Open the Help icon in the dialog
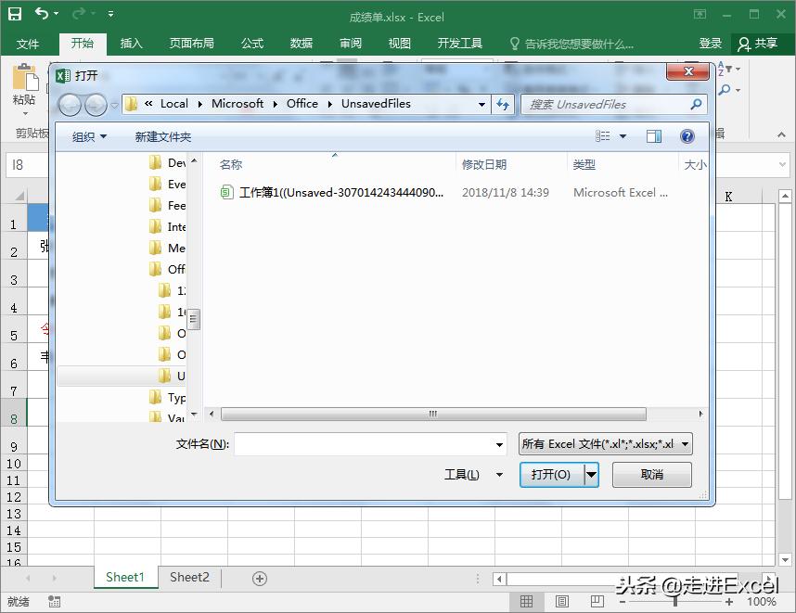 pos(685,135)
